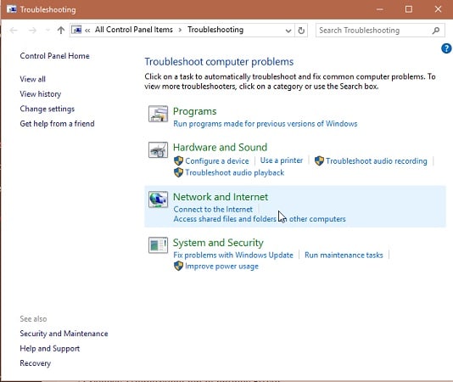Expand the hidden path double-chevron in the address bar
This screenshot has height=382, width=453.
coord(87,30)
